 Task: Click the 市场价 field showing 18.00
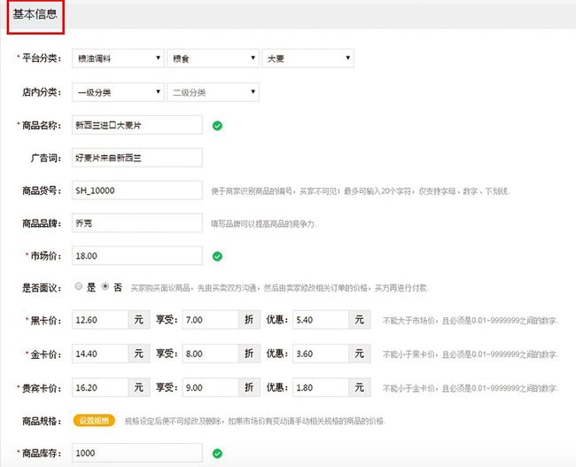tap(137, 256)
